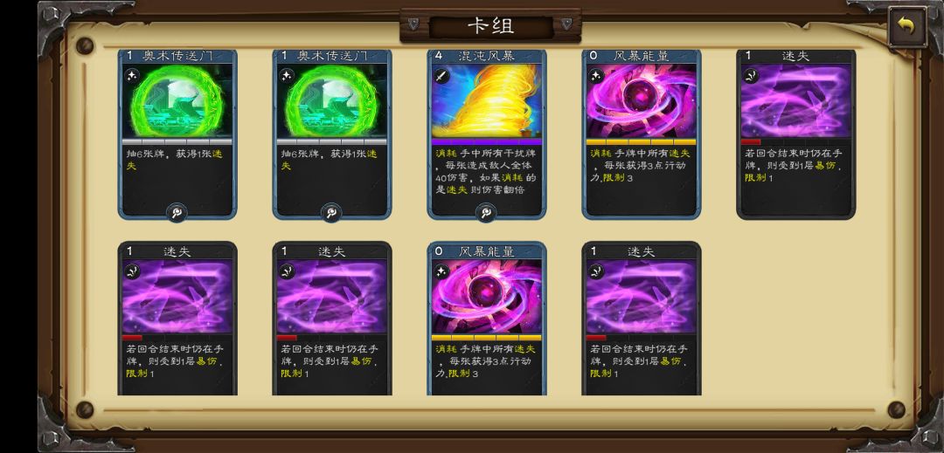Screen dimensions: 944x453
Task: Click the sparkle type icon on top-row 风暴能量
Action: point(596,76)
